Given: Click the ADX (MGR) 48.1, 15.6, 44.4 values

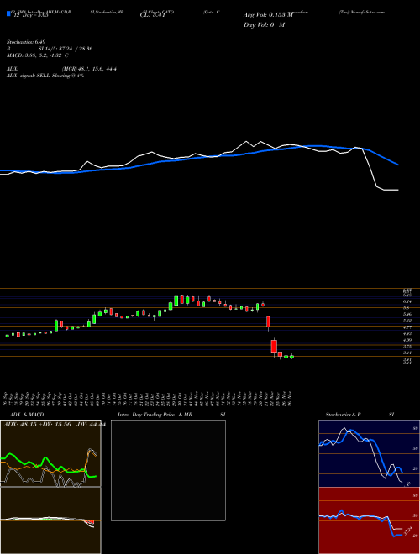Looking at the screenshot, I should (x=89, y=69).
